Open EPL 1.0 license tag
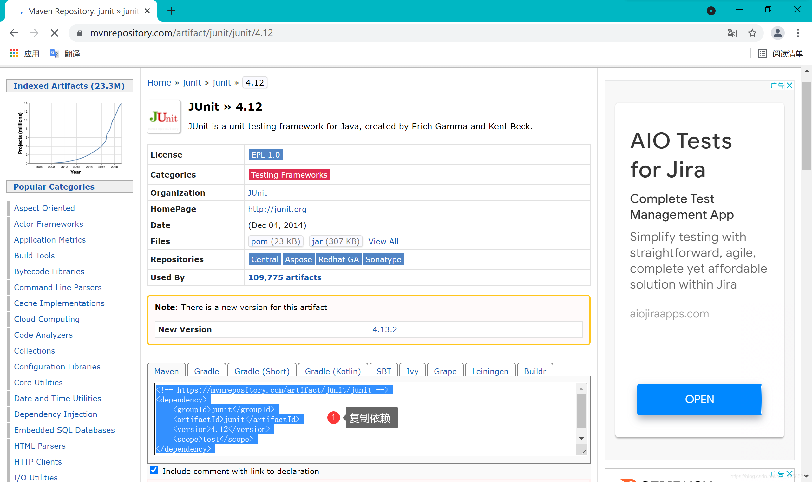This screenshot has height=482, width=812. point(265,155)
